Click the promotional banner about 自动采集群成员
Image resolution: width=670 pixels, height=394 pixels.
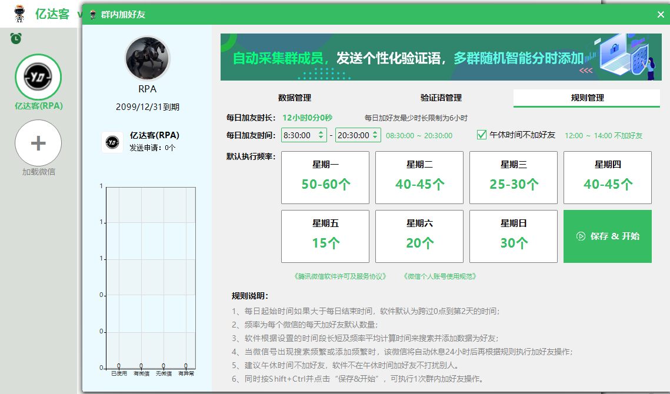pyautogui.click(x=441, y=57)
